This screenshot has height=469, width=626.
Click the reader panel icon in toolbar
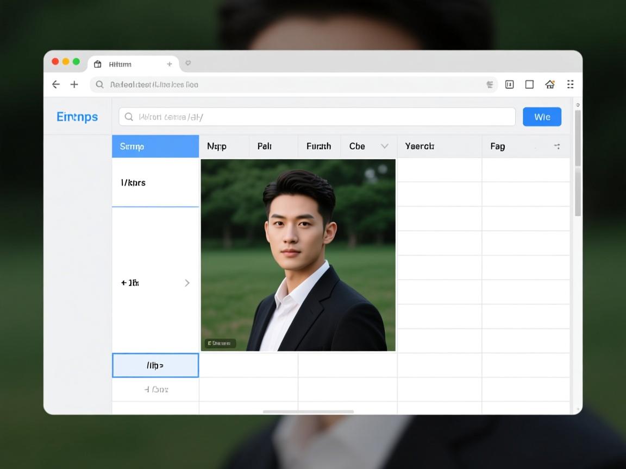coord(509,84)
